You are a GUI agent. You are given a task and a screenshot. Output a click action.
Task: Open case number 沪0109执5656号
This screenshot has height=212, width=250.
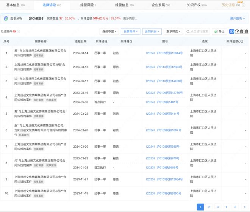(x=162, y=168)
